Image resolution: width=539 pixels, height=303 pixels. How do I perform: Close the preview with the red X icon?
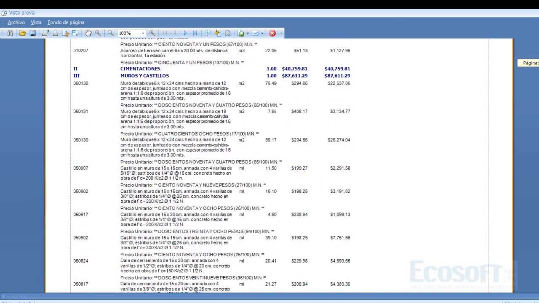pos(272,33)
